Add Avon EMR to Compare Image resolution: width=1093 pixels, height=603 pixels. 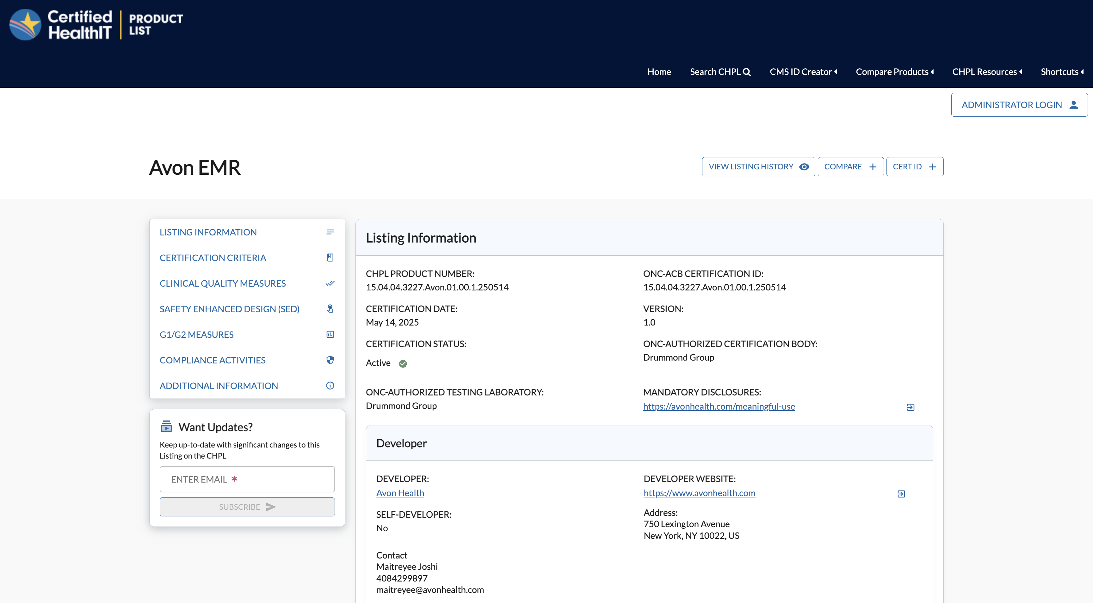click(850, 167)
